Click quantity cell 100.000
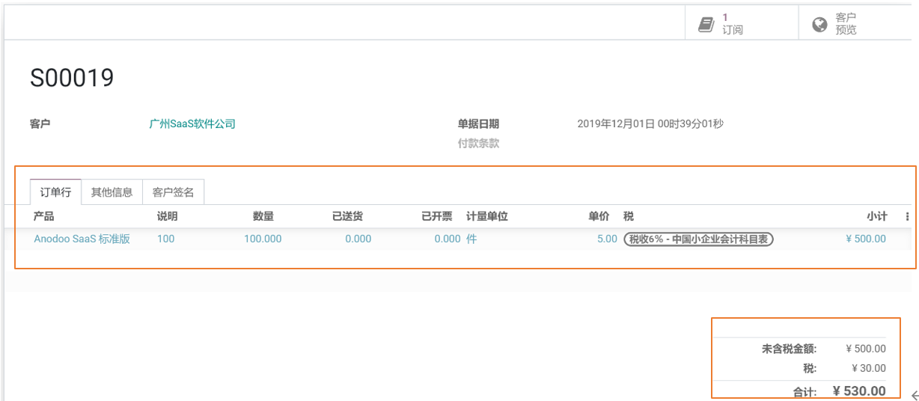The image size is (919, 401). [x=263, y=239]
